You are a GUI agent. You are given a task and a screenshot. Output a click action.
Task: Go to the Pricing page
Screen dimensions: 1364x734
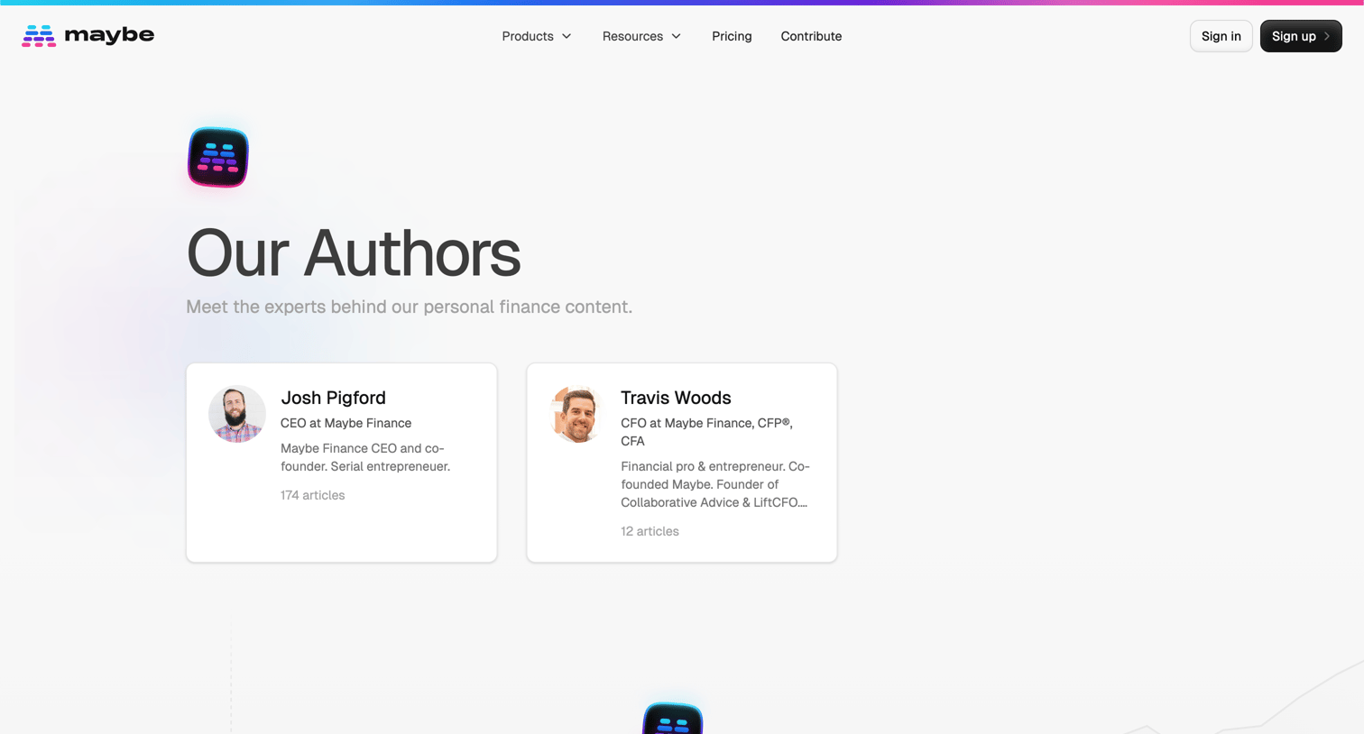click(732, 36)
